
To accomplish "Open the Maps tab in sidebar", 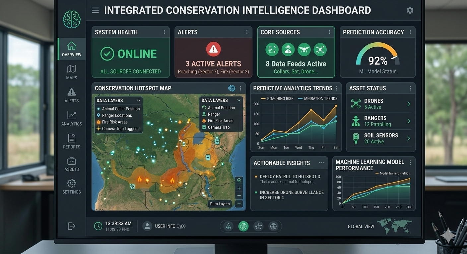I will (72, 72).
